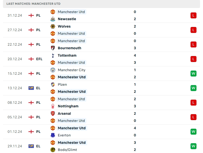Image resolution: width=203 pixels, height=153 pixels.
Task: Click the Newcastle club crest icon
Action: tap(53, 19)
